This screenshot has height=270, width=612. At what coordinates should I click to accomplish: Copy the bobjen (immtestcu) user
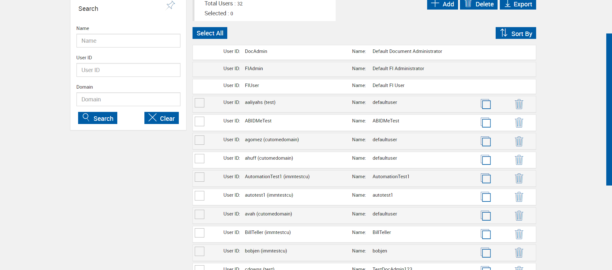486,252
